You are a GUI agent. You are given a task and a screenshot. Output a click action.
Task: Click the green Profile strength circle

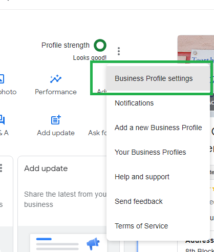100,46
